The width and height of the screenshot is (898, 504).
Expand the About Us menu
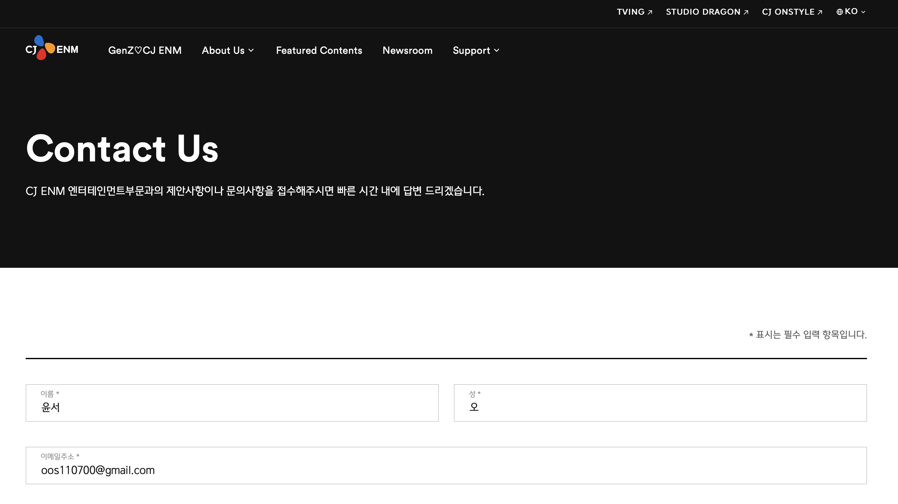pos(228,50)
